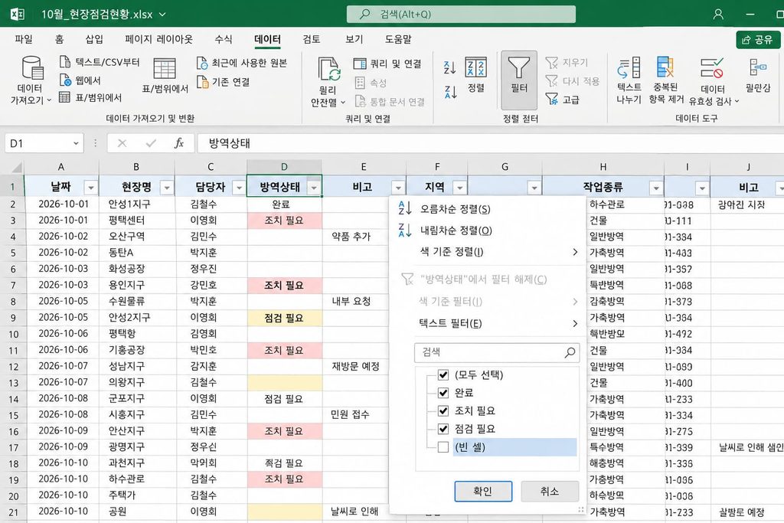The image size is (784, 523).
Task: Open the 정렬 dialog icon
Action: click(x=476, y=67)
